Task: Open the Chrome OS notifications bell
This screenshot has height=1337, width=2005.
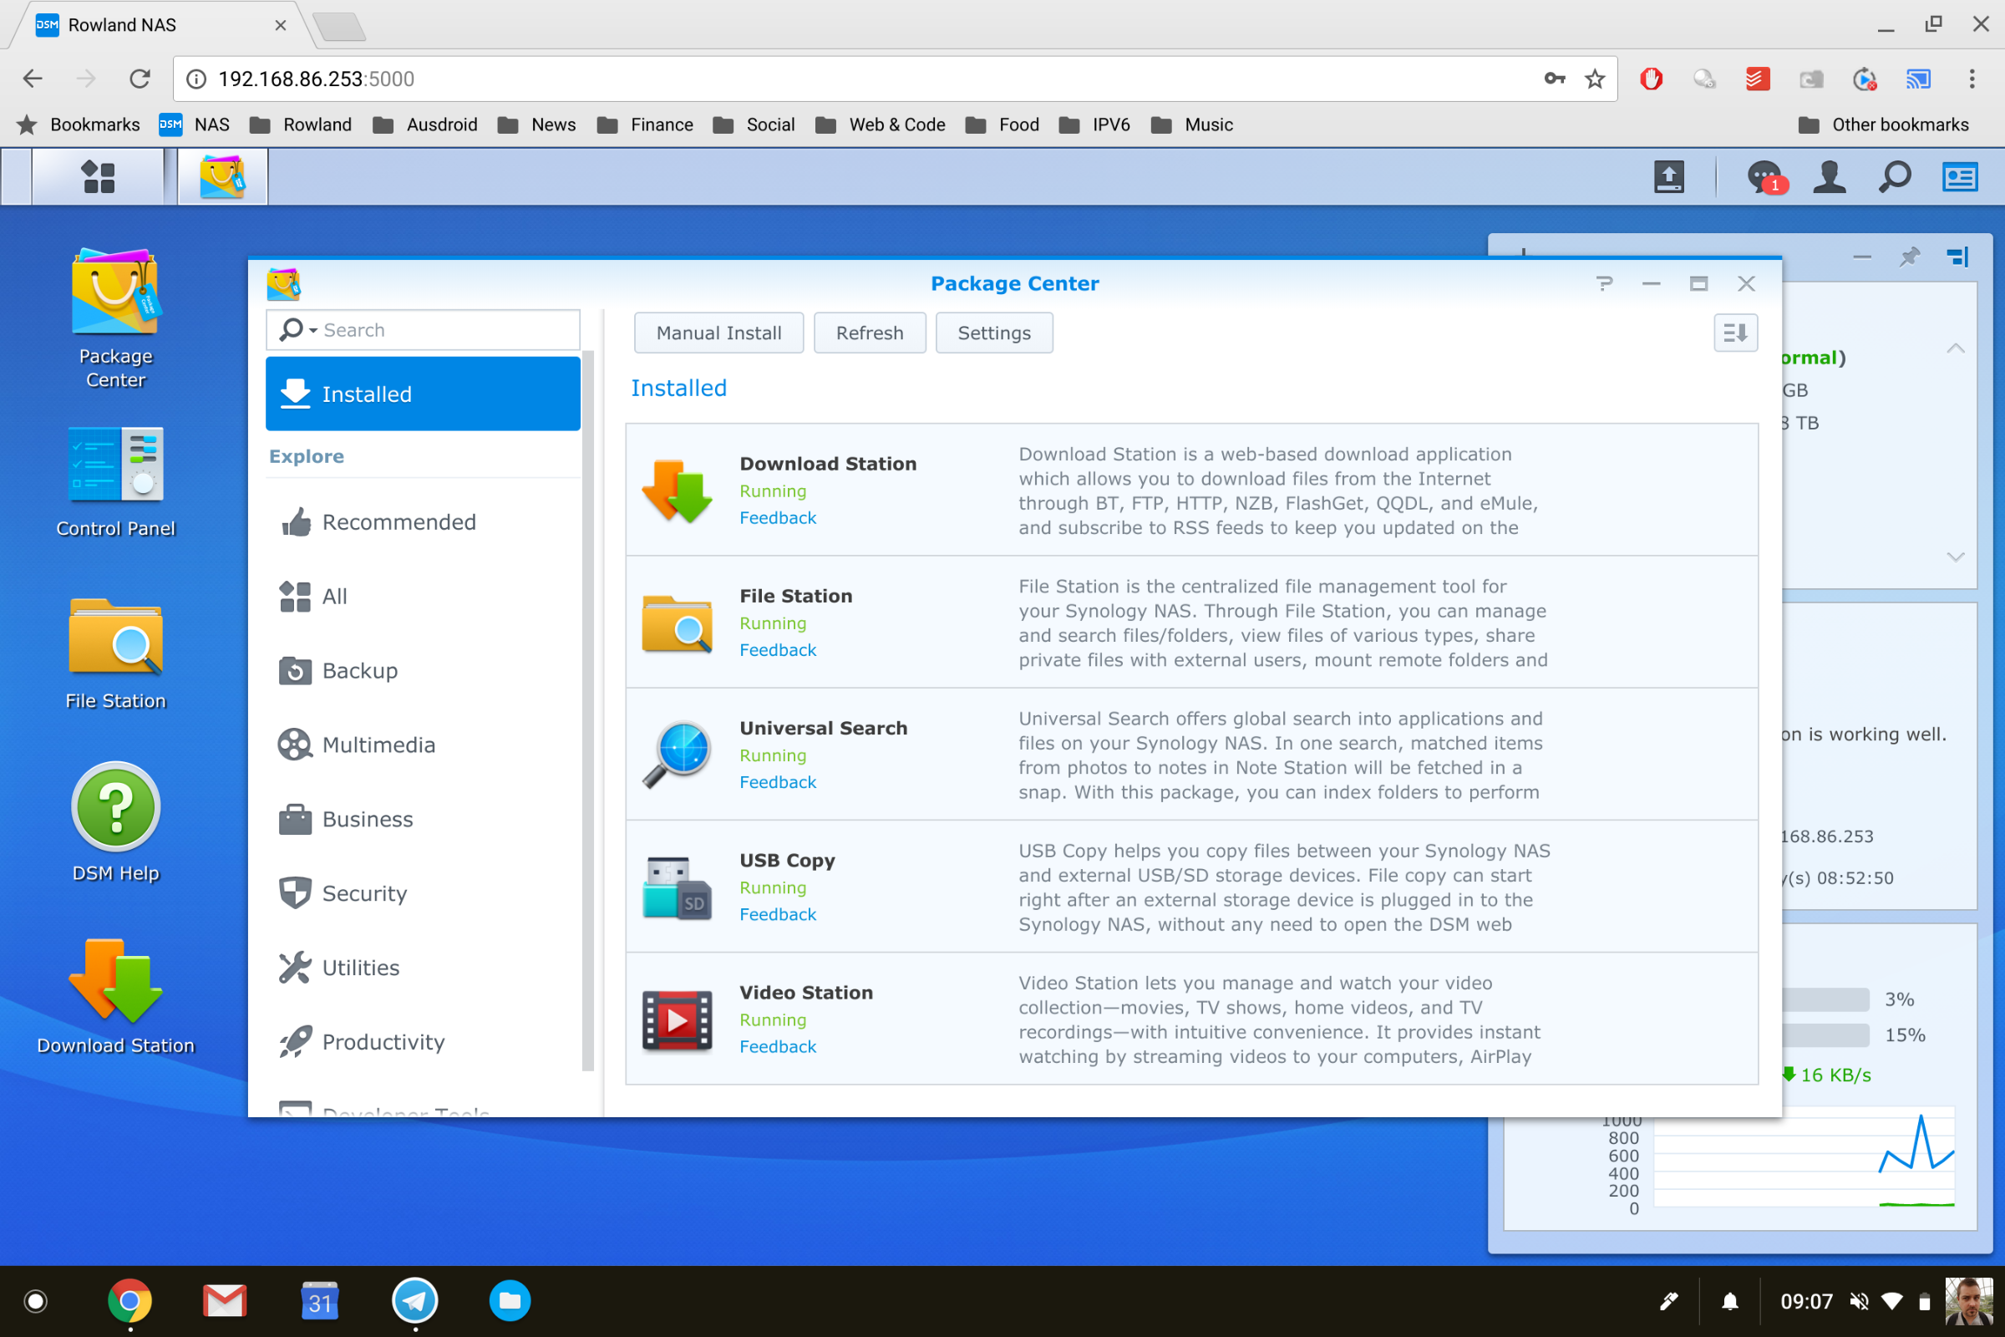Action: [1730, 1300]
